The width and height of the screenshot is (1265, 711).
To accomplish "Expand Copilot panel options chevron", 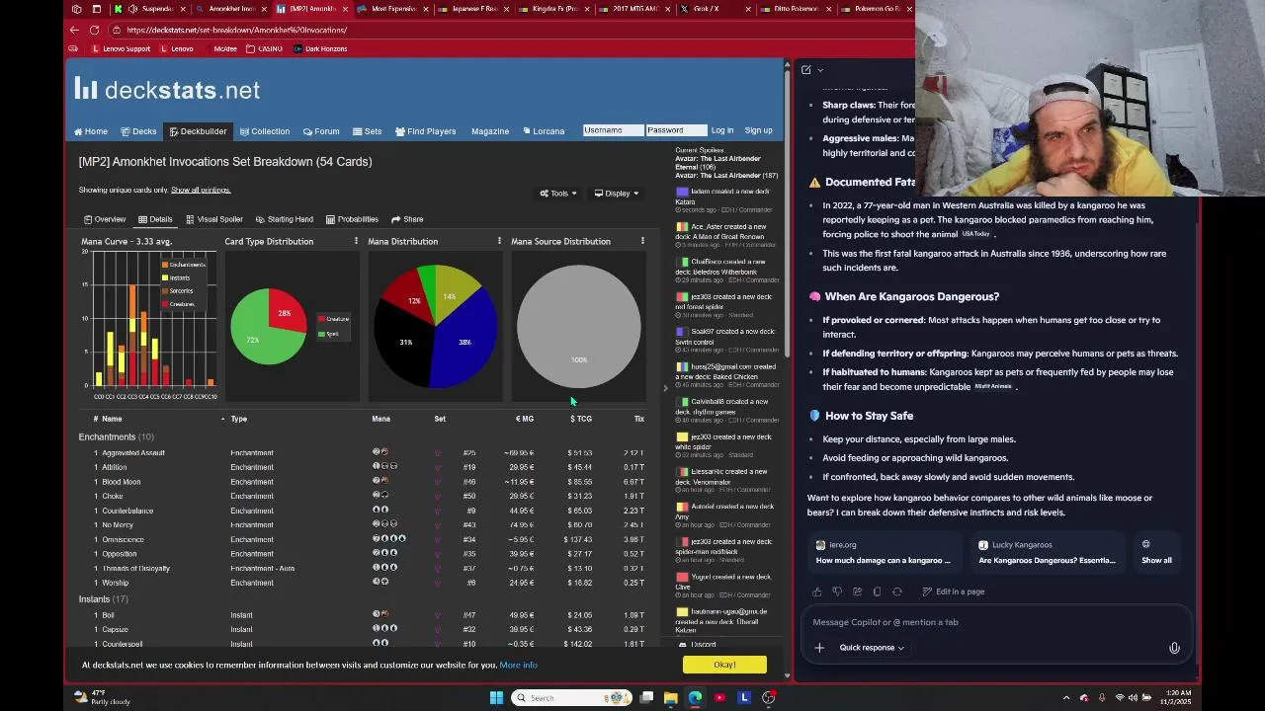I will tap(820, 70).
